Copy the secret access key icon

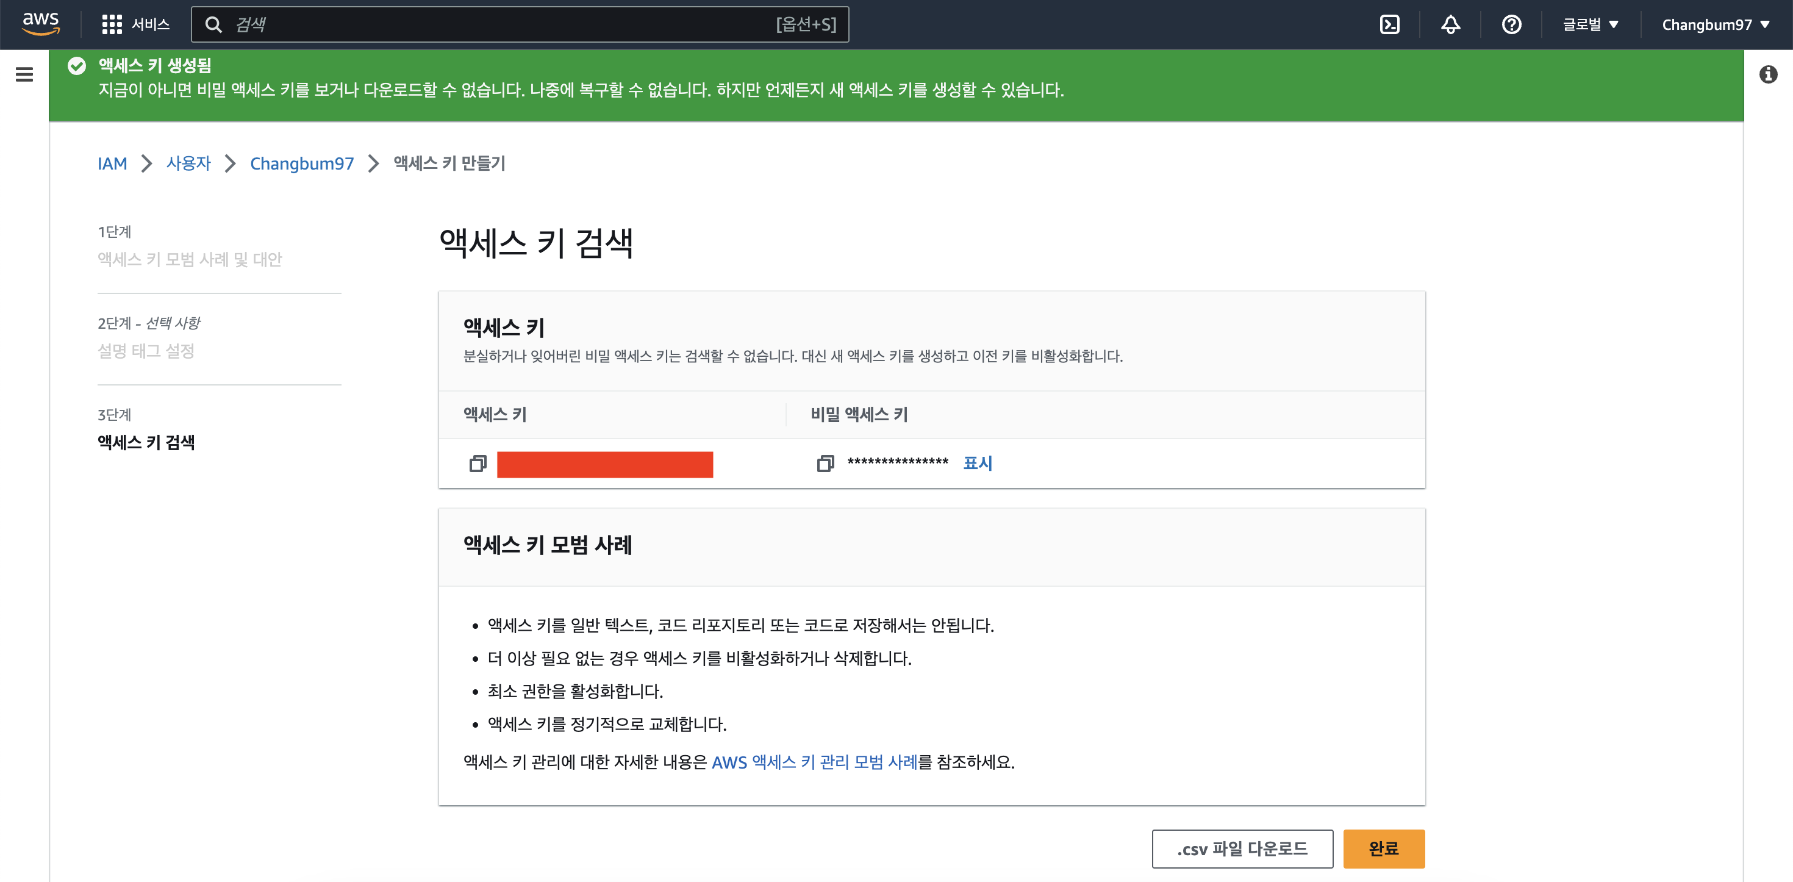tap(825, 464)
